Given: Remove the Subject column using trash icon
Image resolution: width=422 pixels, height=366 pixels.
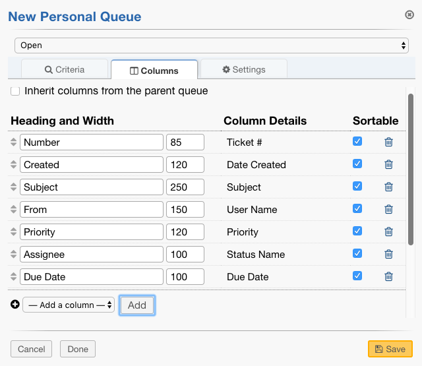Looking at the screenshot, I should [x=388, y=187].
